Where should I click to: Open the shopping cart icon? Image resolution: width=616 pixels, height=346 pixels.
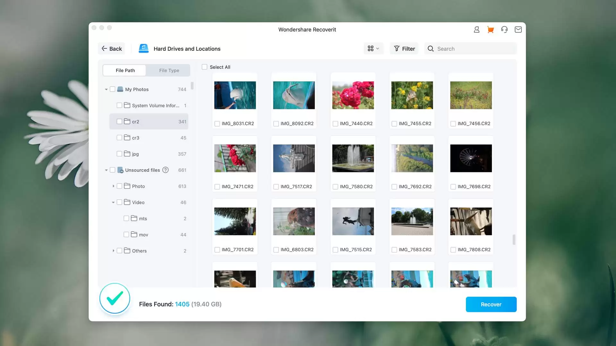pos(490,29)
